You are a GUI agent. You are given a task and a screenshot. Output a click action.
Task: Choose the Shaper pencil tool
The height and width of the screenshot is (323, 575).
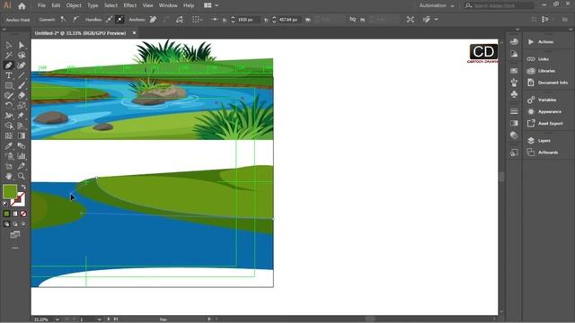click(x=8, y=96)
